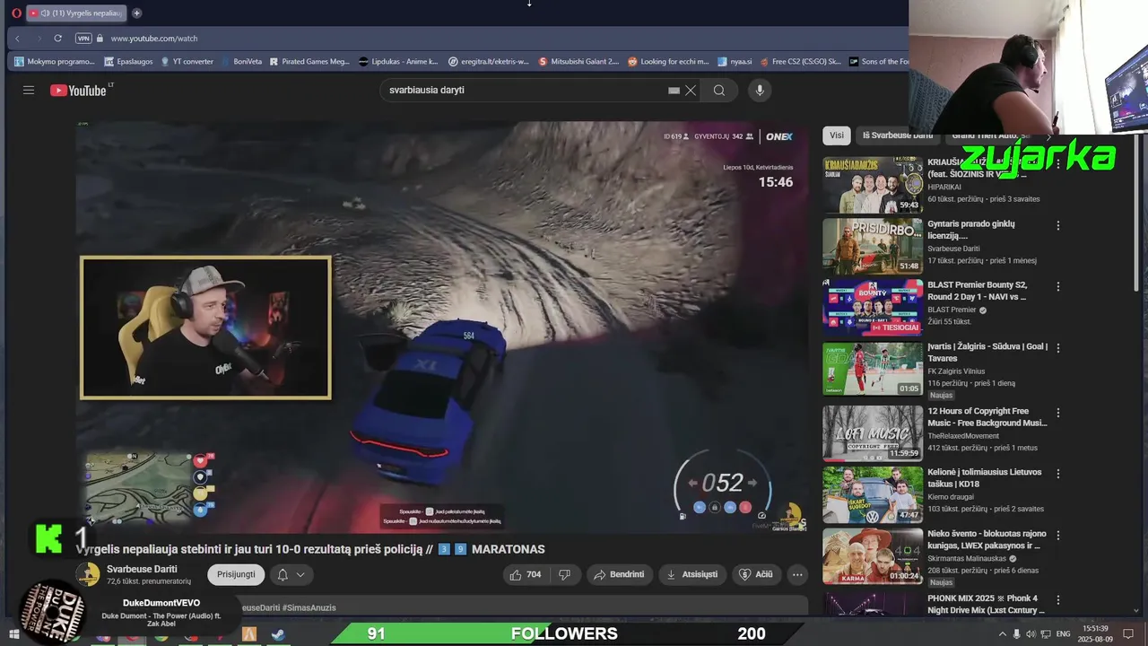Show hidden system tray icons chevron

tap(1001, 634)
